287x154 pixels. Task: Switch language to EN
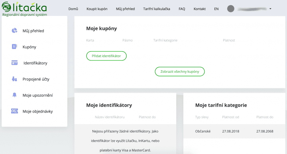click(216, 9)
